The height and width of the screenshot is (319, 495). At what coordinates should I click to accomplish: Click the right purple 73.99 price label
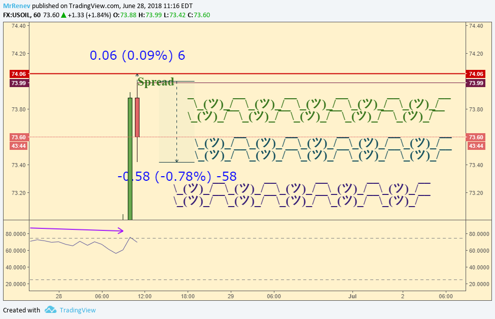click(x=476, y=83)
